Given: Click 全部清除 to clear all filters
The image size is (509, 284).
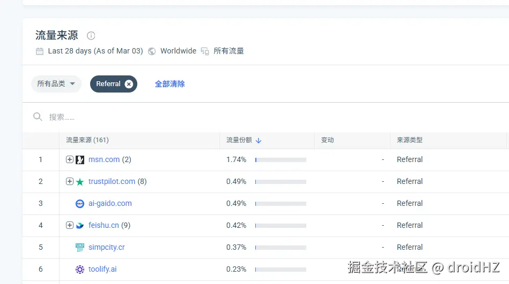Looking at the screenshot, I should (x=170, y=84).
